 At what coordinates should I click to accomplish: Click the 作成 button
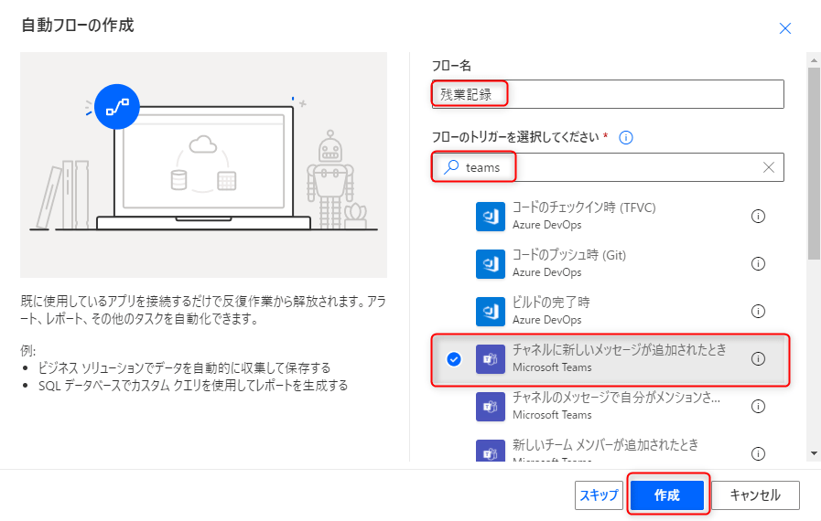tap(667, 495)
